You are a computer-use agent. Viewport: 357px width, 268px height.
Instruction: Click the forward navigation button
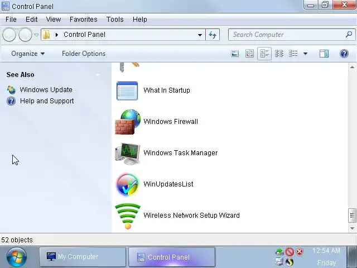click(25, 35)
